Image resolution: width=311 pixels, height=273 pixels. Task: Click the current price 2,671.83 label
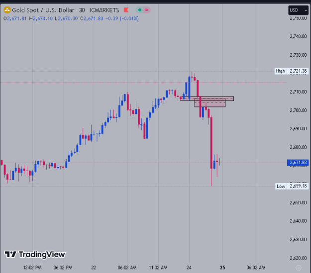pyautogui.click(x=298, y=163)
